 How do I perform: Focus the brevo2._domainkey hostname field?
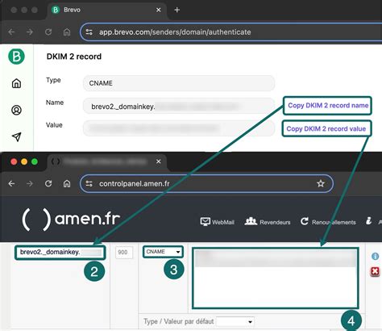60,253
